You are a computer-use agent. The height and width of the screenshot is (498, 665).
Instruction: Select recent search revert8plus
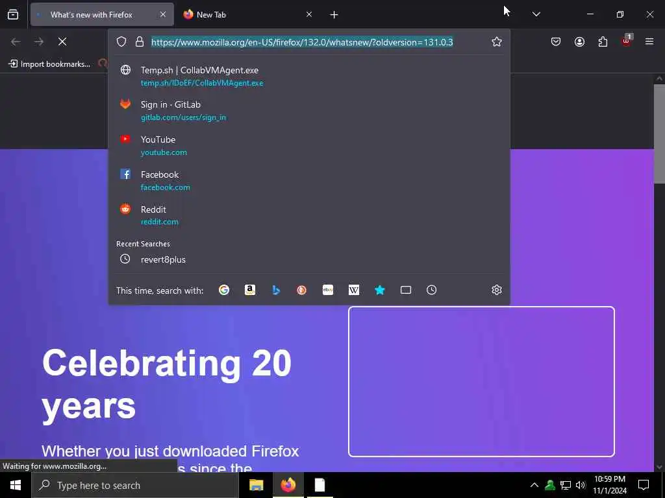308,259
